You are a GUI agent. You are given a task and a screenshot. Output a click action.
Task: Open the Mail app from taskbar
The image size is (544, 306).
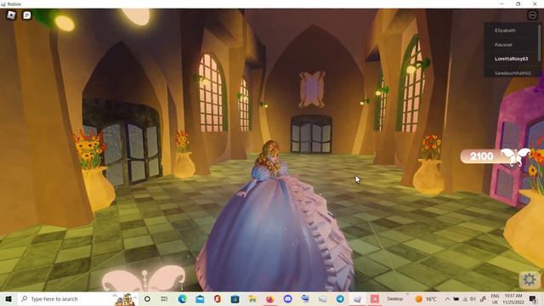point(200,298)
